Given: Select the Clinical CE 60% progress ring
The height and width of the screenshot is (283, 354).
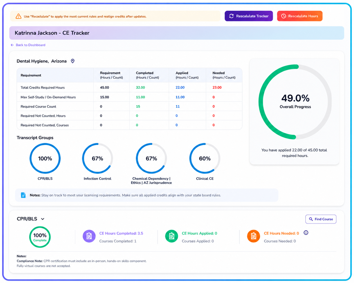Looking at the screenshot, I should [205, 158].
